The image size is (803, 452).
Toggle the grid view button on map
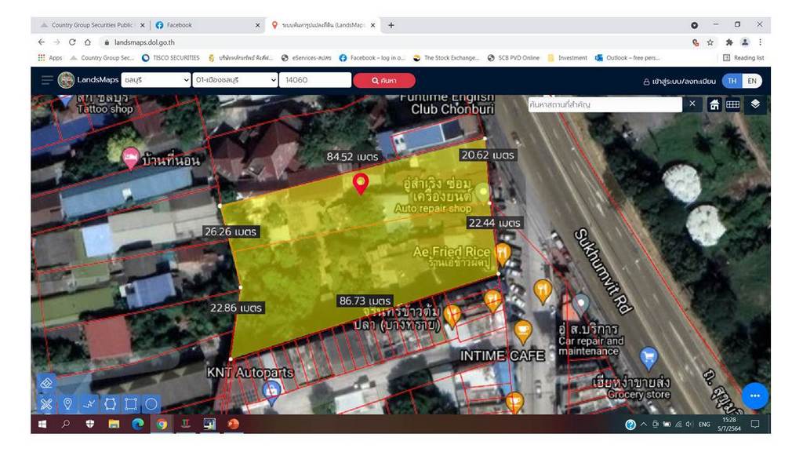[x=732, y=104]
